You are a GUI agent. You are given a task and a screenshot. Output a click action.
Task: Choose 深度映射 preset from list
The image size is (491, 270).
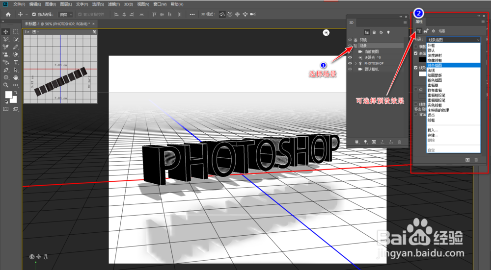point(435,55)
